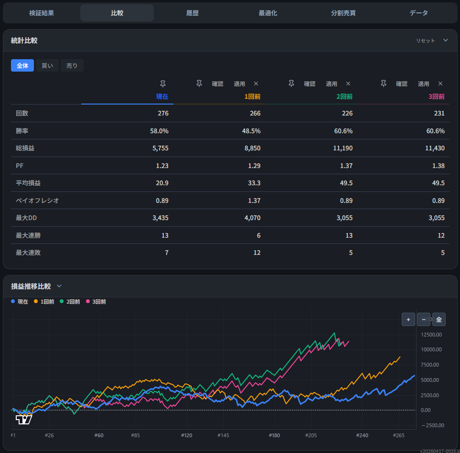460x453 pixels.
Task: Click 確認 for the 1回前 column
Action: click(x=218, y=84)
